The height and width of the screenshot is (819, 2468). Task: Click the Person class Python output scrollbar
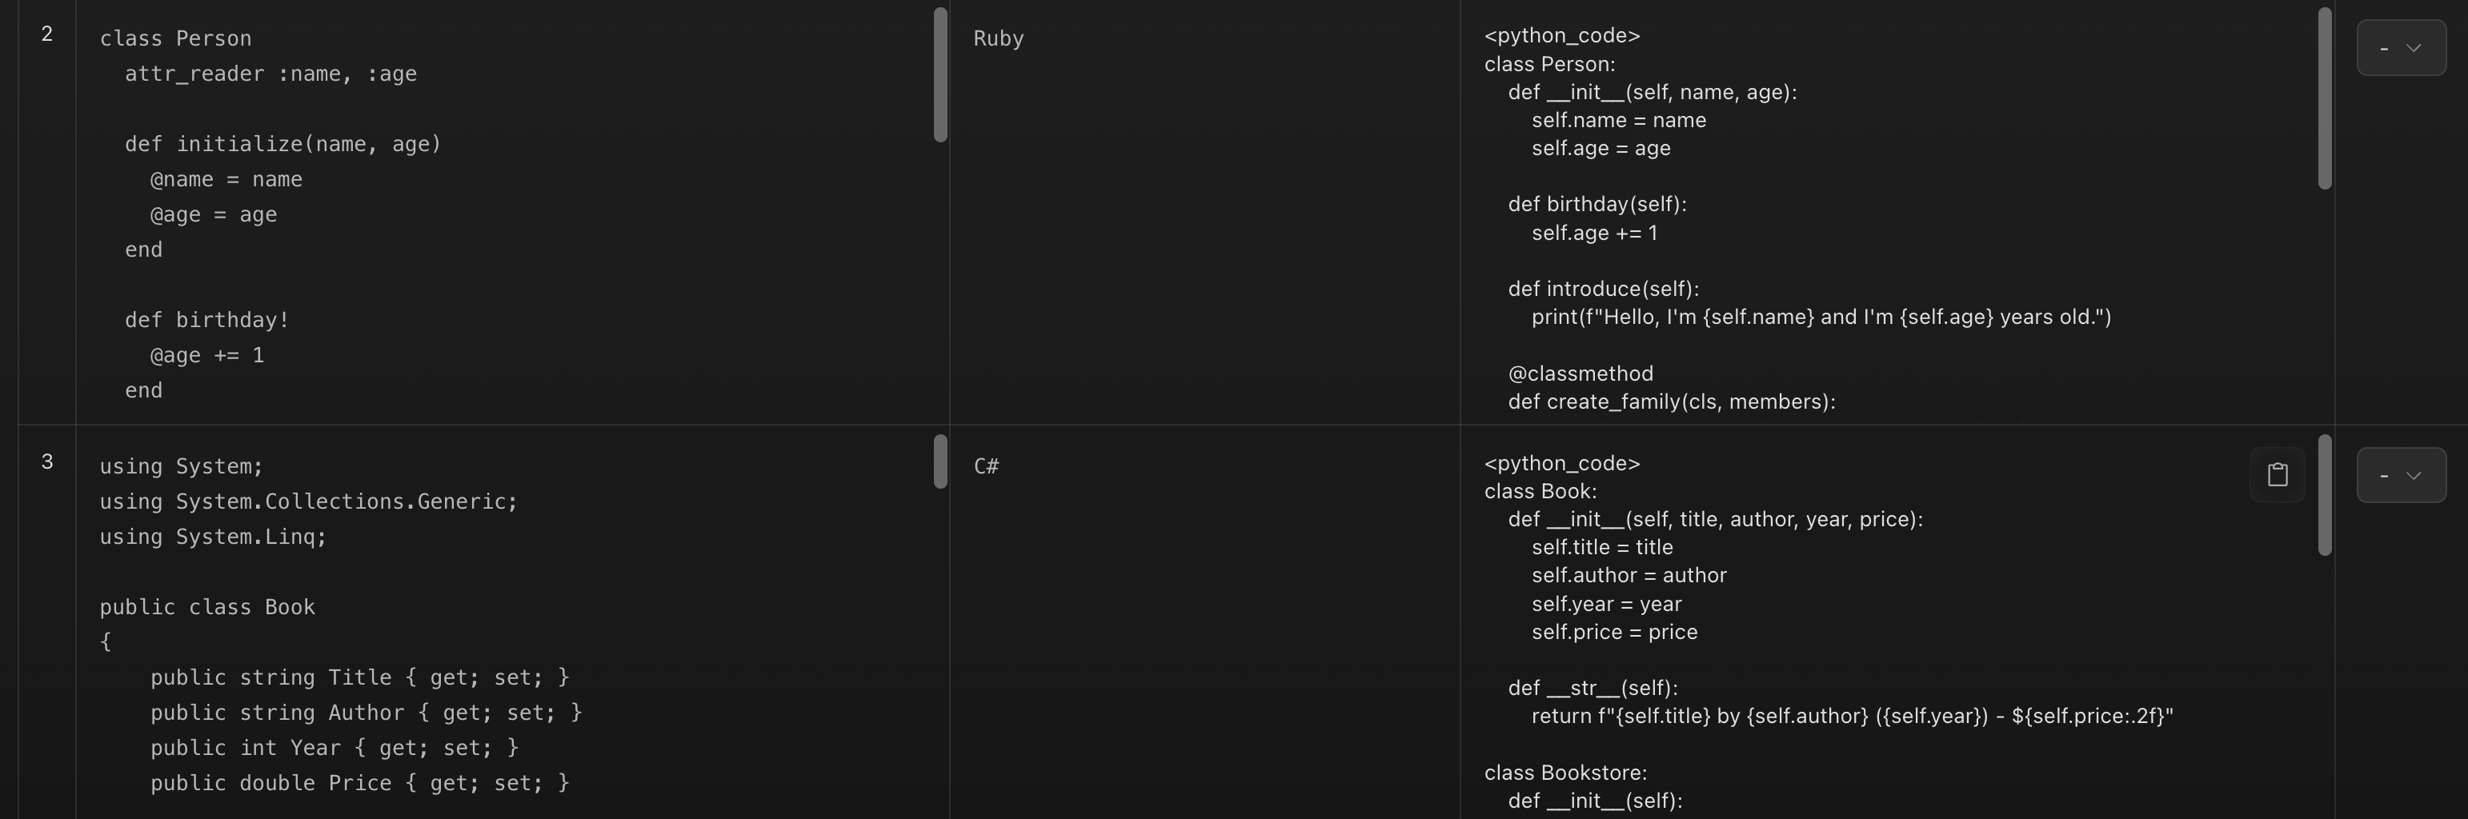(2323, 98)
